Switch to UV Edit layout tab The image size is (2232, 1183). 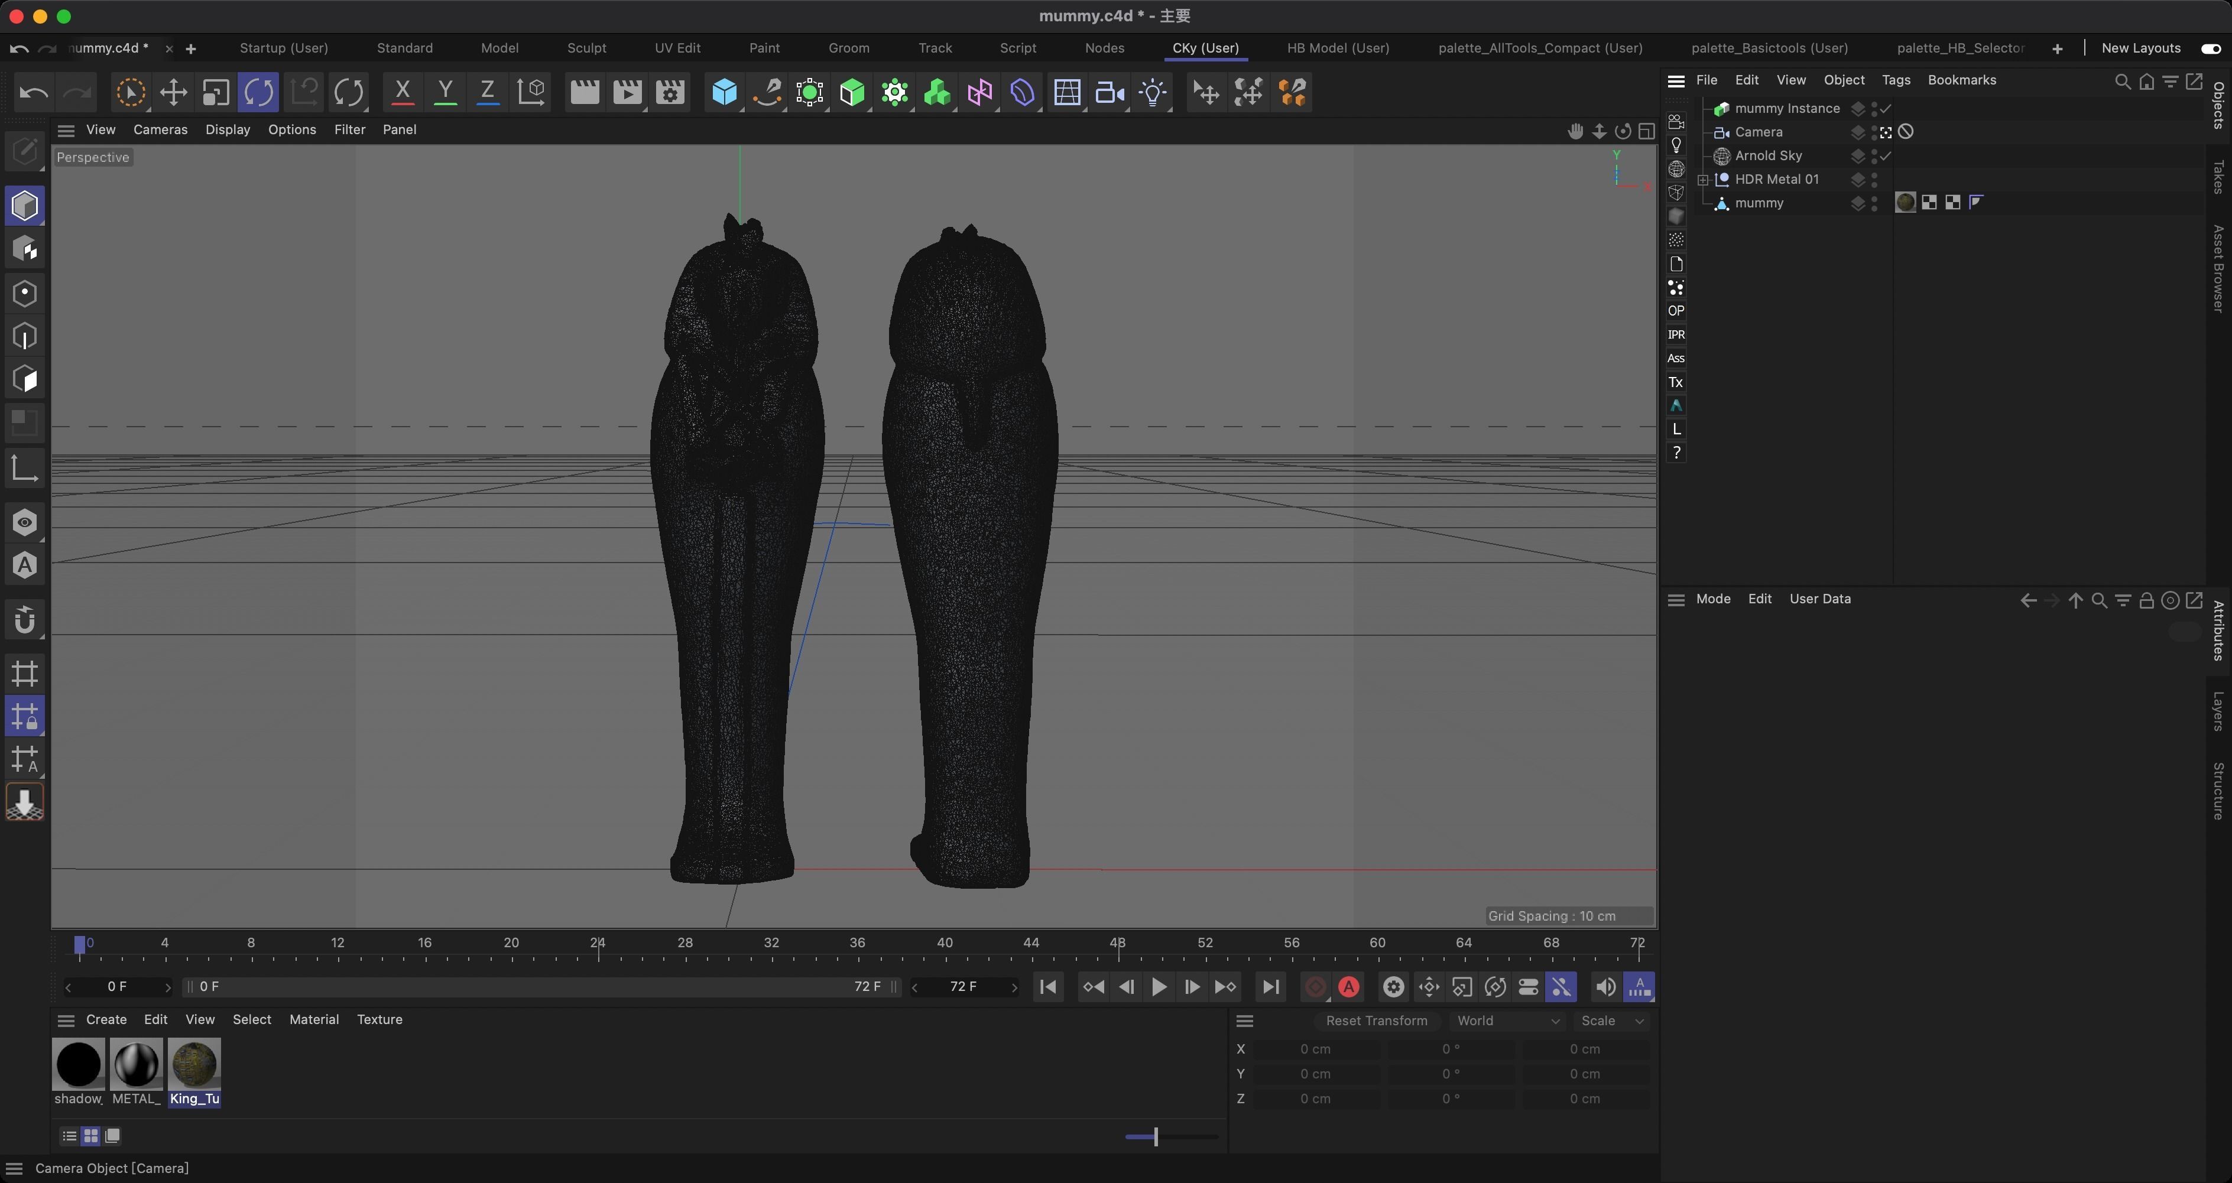677,48
